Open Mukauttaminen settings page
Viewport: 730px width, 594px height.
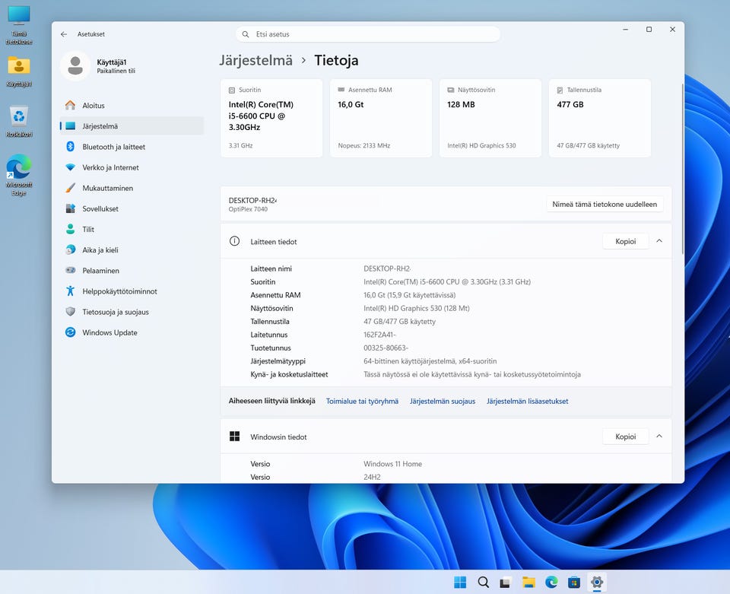click(132, 188)
